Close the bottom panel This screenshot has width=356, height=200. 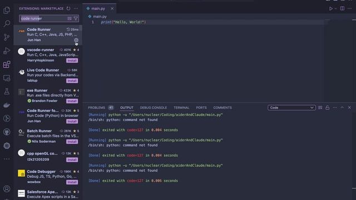pyautogui.click(x=350, y=108)
